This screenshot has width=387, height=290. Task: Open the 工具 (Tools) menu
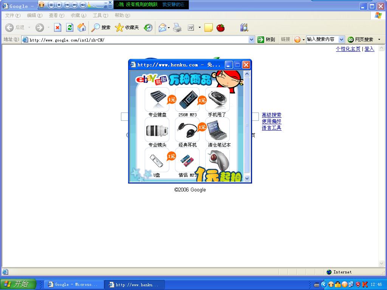click(x=101, y=15)
